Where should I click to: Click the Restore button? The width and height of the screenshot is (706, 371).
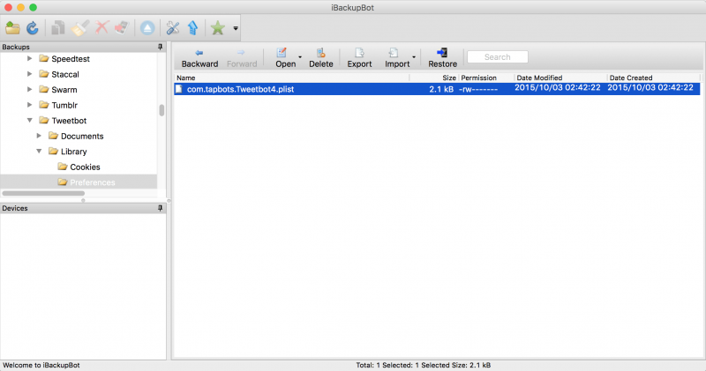(x=443, y=58)
